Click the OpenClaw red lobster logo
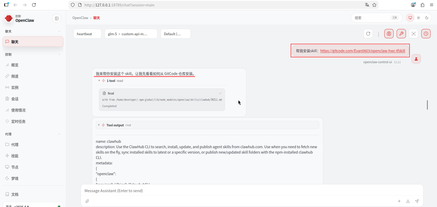The image size is (437, 207). 9,18
